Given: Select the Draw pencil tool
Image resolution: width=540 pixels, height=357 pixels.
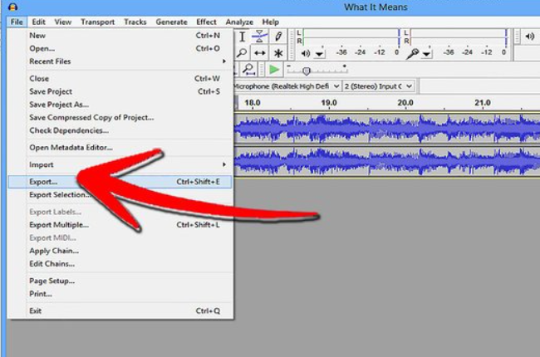Looking at the screenshot, I should (279, 37).
